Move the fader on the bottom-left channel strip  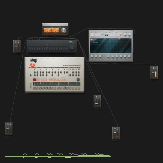click(8, 128)
